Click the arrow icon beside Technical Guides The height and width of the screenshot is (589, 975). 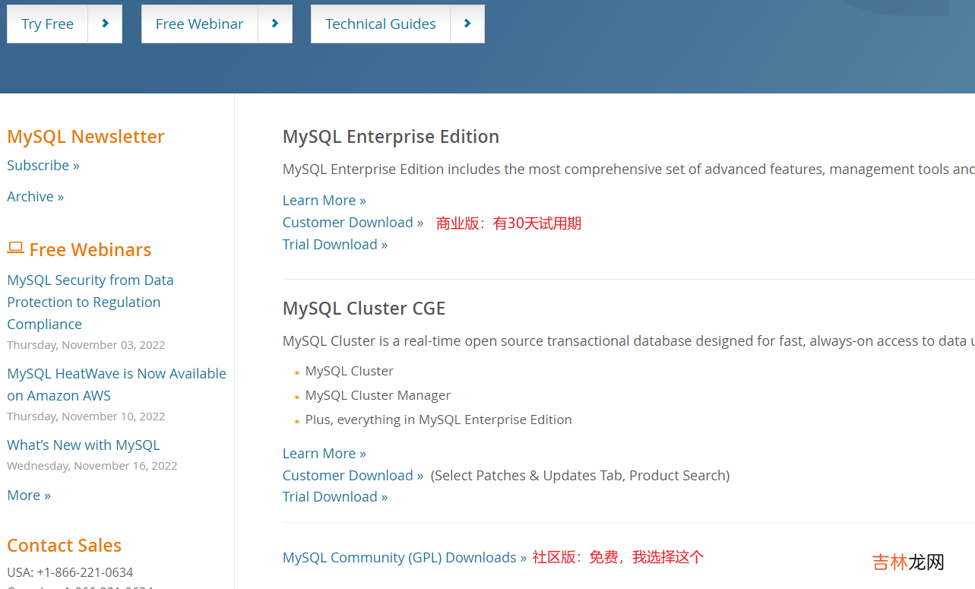point(467,24)
